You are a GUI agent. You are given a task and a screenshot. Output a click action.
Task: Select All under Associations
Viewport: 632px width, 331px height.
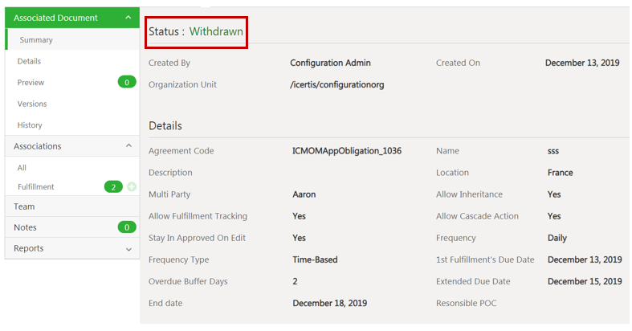coord(22,168)
